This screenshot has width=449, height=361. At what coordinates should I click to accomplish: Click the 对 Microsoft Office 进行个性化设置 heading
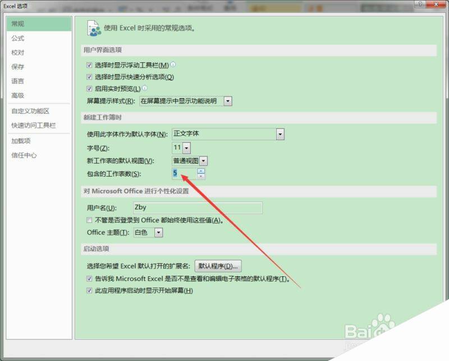pyautogui.click(x=136, y=191)
